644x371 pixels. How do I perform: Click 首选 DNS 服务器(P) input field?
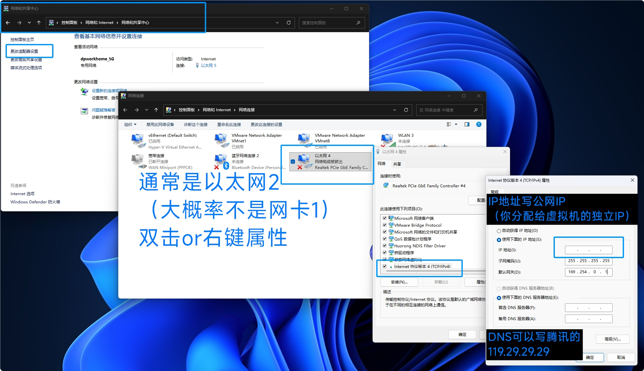(589, 308)
